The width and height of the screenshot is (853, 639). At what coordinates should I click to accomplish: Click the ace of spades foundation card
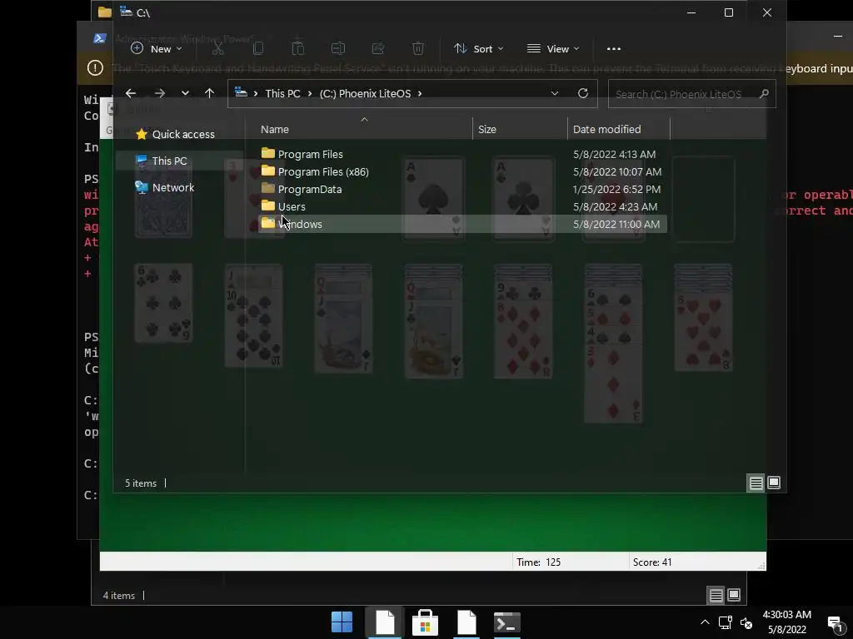[x=433, y=199]
